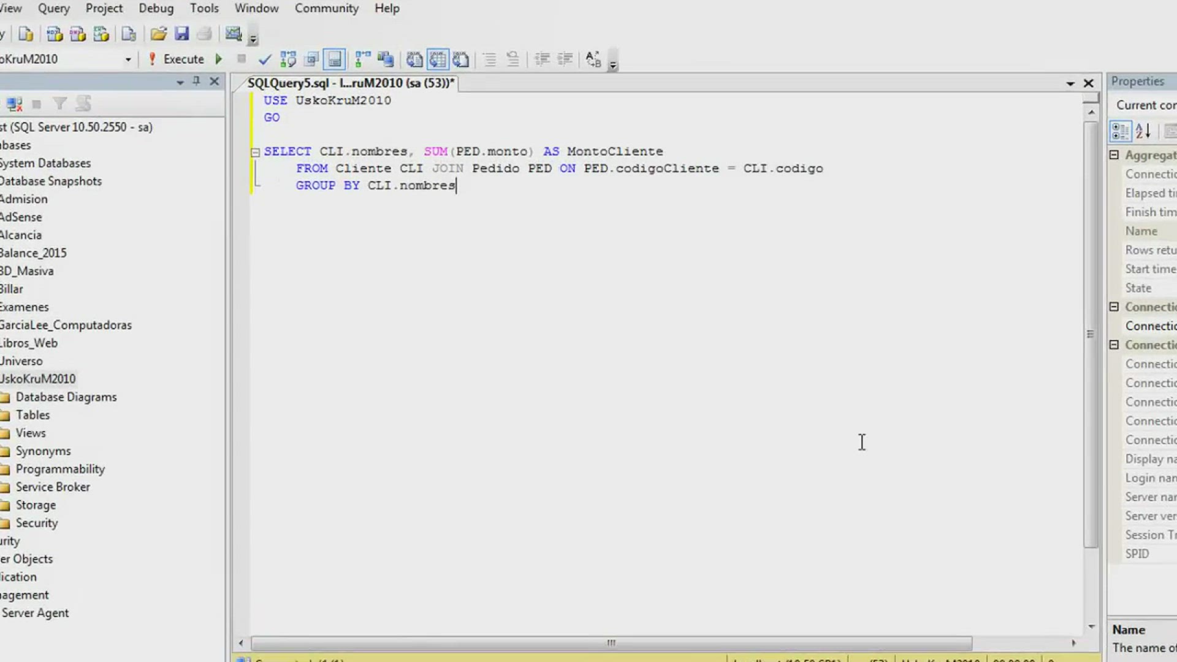Select the SQLQuery5.sql document tab
The height and width of the screenshot is (662, 1177).
coord(351,83)
